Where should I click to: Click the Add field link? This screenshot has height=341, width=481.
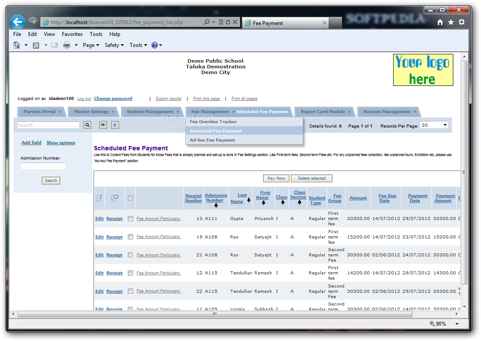pos(31,142)
